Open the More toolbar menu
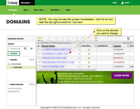The width and height of the screenshot is (140, 109). pos(96,39)
